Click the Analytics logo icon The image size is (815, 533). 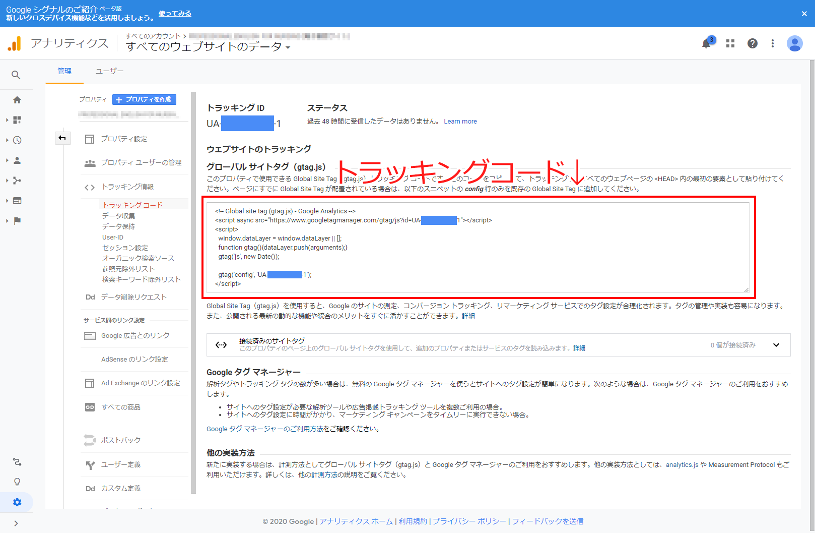pos(15,43)
